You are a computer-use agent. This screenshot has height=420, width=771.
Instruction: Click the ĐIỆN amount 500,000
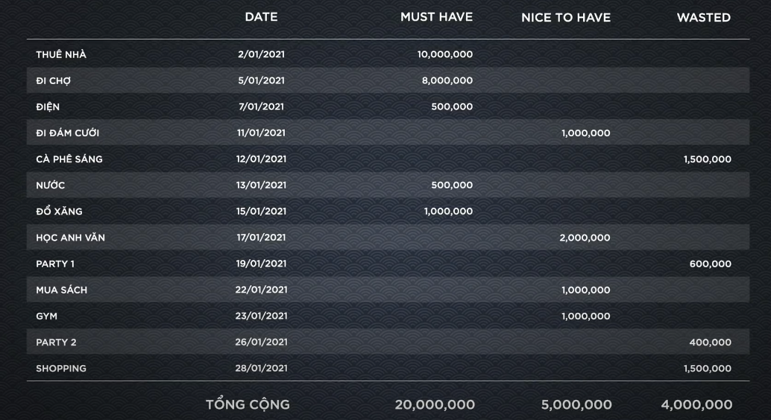(x=452, y=106)
